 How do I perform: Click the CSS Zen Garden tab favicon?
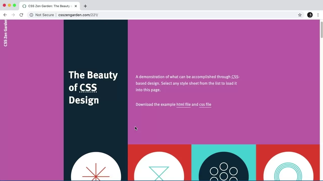pos(24,6)
